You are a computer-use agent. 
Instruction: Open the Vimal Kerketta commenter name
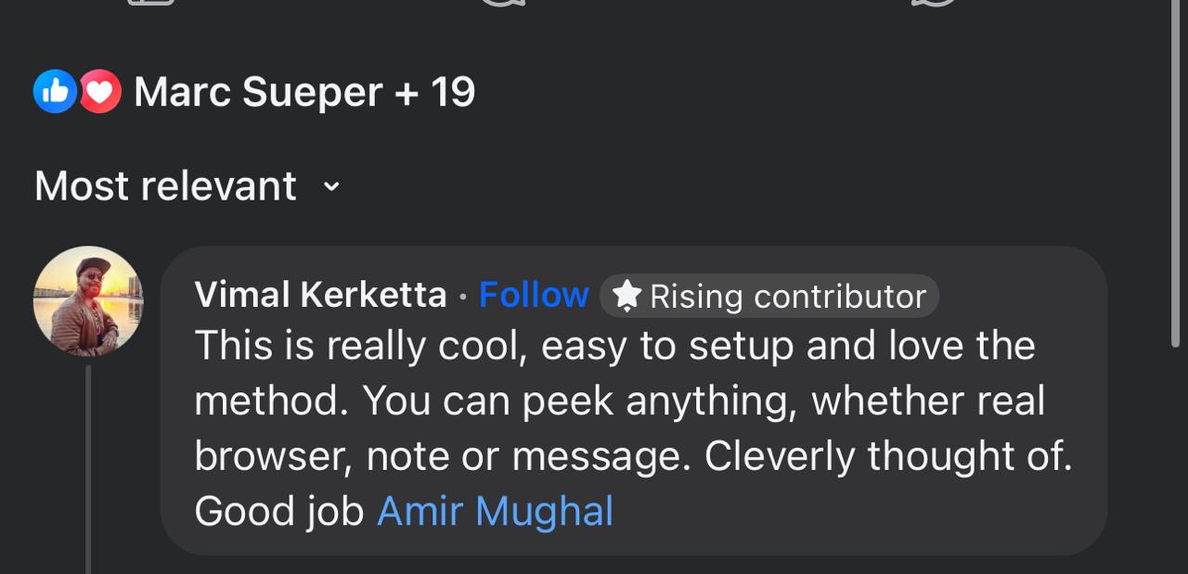[320, 295]
